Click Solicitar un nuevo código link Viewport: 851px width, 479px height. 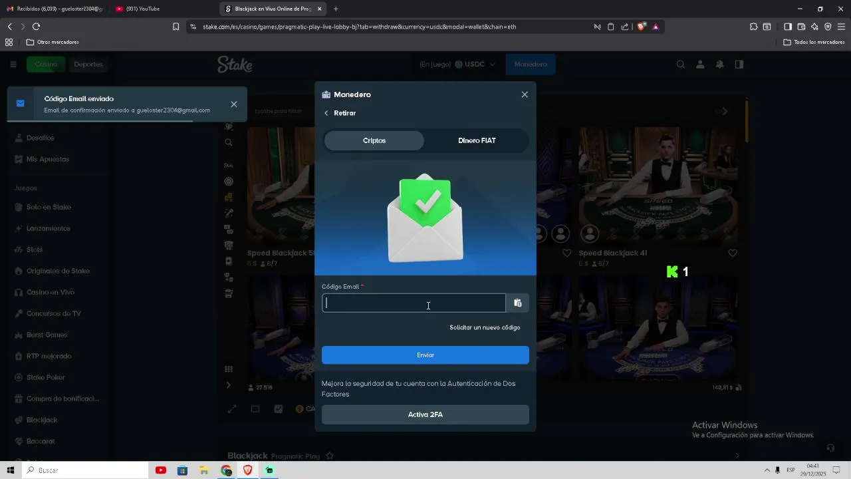pos(485,327)
